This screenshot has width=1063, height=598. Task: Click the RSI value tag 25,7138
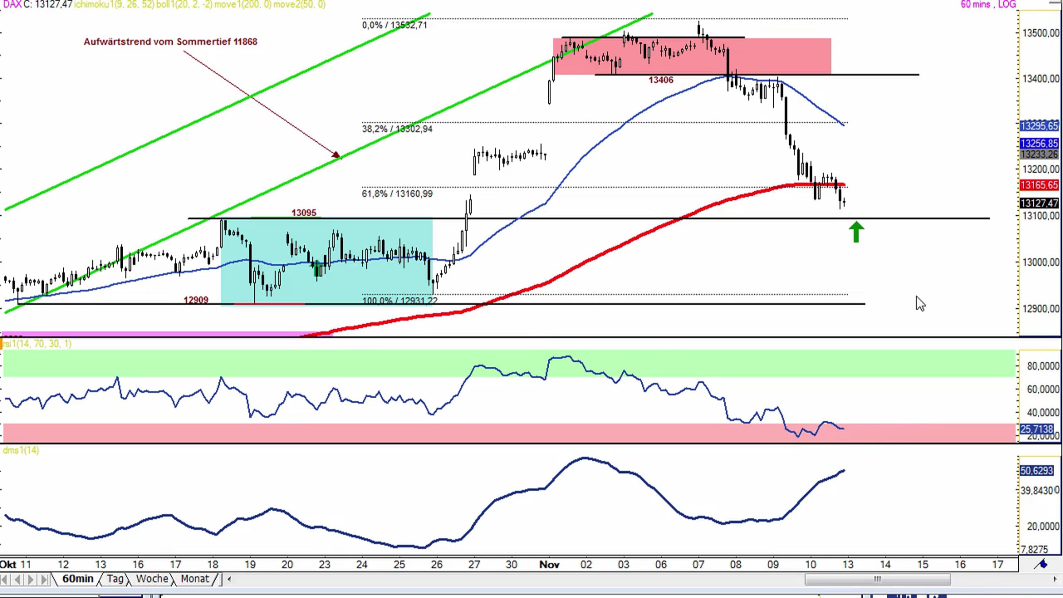pyautogui.click(x=1037, y=429)
